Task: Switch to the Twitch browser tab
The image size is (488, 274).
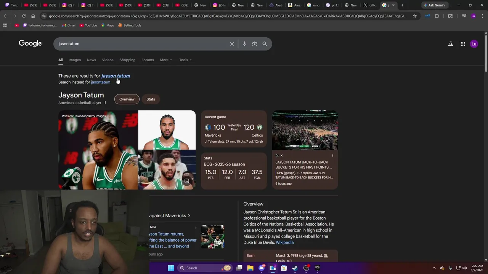Action: (x=11, y=5)
